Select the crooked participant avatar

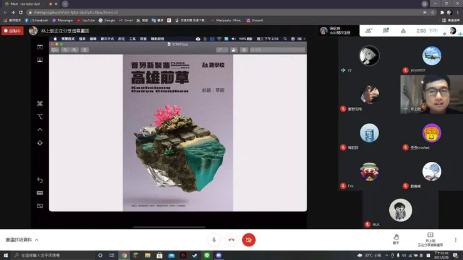coord(432,132)
